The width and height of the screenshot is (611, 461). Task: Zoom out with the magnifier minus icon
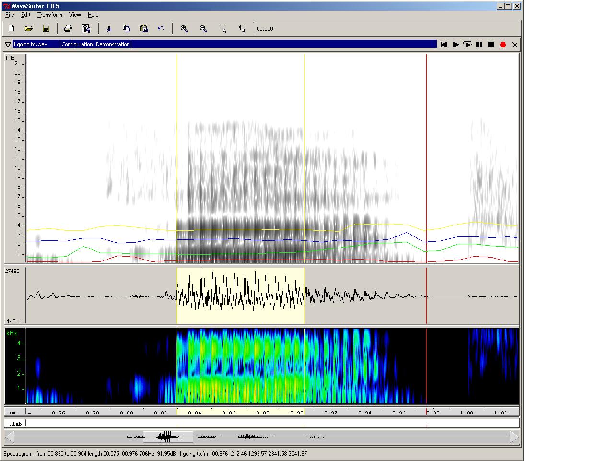[x=203, y=29]
